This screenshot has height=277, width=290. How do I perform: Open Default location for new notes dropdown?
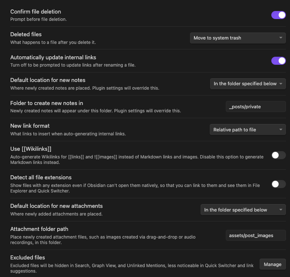[248, 84]
